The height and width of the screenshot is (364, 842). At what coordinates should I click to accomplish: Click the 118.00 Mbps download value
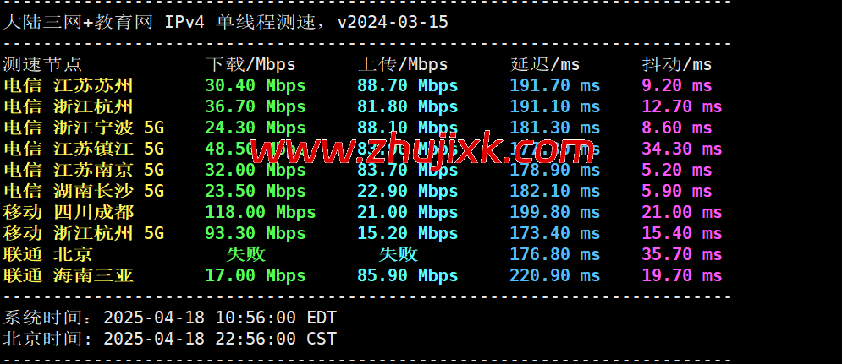260,212
